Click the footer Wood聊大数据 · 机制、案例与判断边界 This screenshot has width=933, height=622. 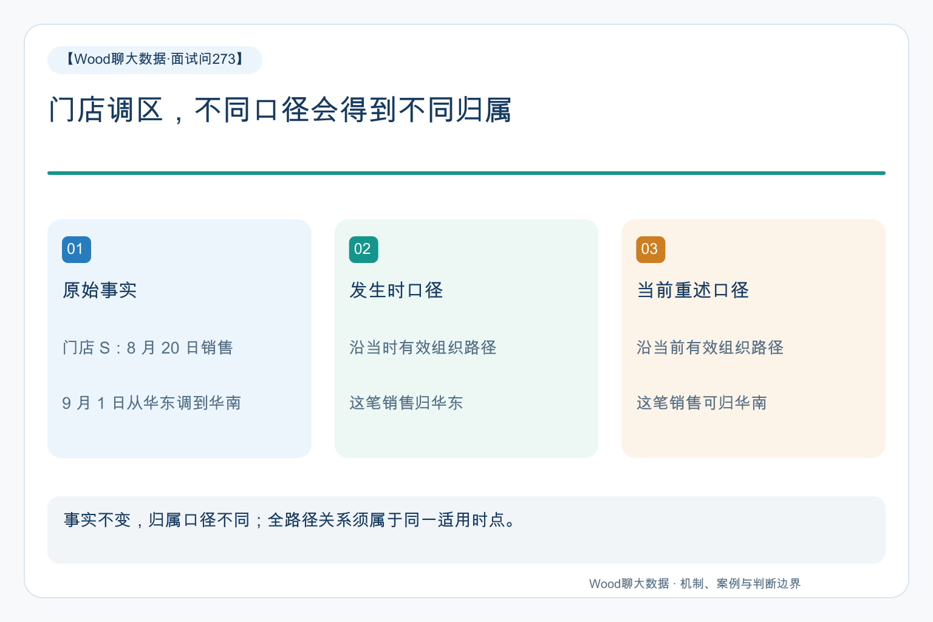click(x=695, y=584)
